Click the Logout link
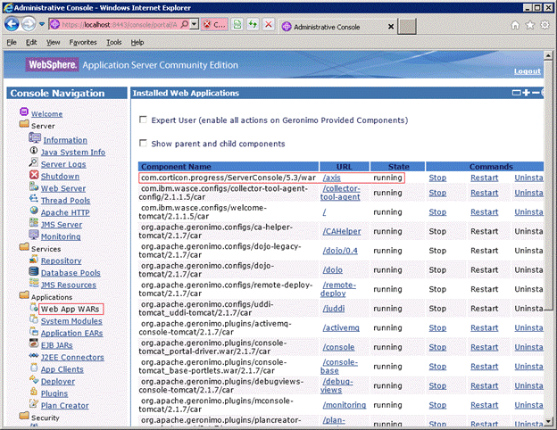Image resolution: width=557 pixels, height=430 pixels. pyautogui.click(x=528, y=71)
